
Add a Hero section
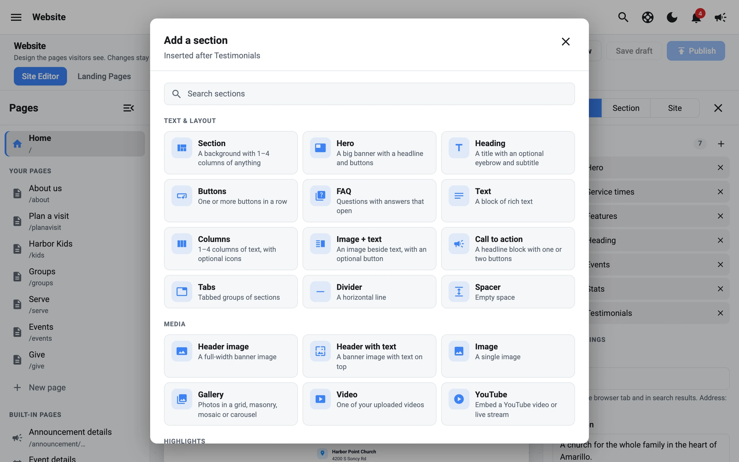point(369,153)
